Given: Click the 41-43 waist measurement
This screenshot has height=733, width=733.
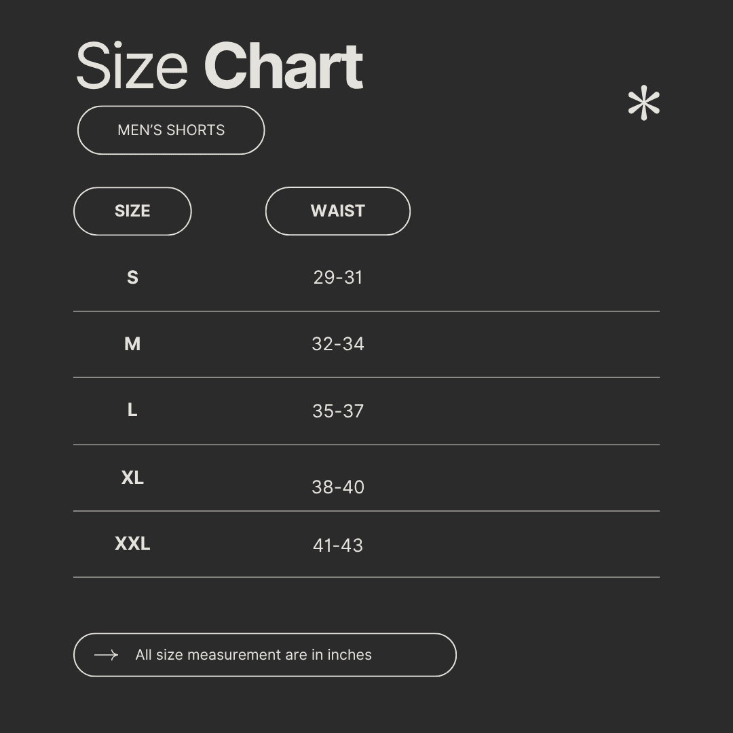Looking at the screenshot, I should [338, 545].
